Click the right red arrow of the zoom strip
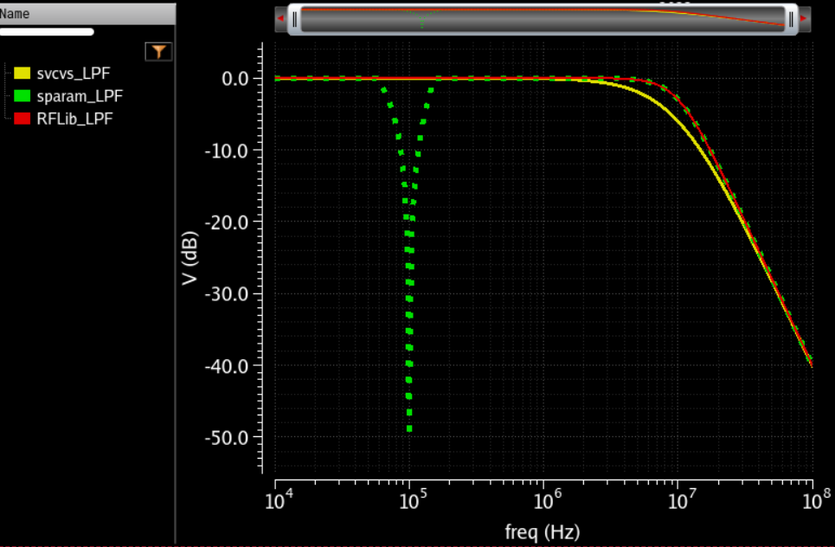 [804, 19]
